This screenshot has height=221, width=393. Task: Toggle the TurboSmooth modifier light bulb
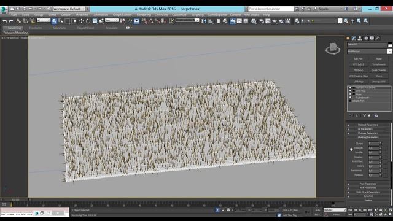pyautogui.click(x=350, y=98)
